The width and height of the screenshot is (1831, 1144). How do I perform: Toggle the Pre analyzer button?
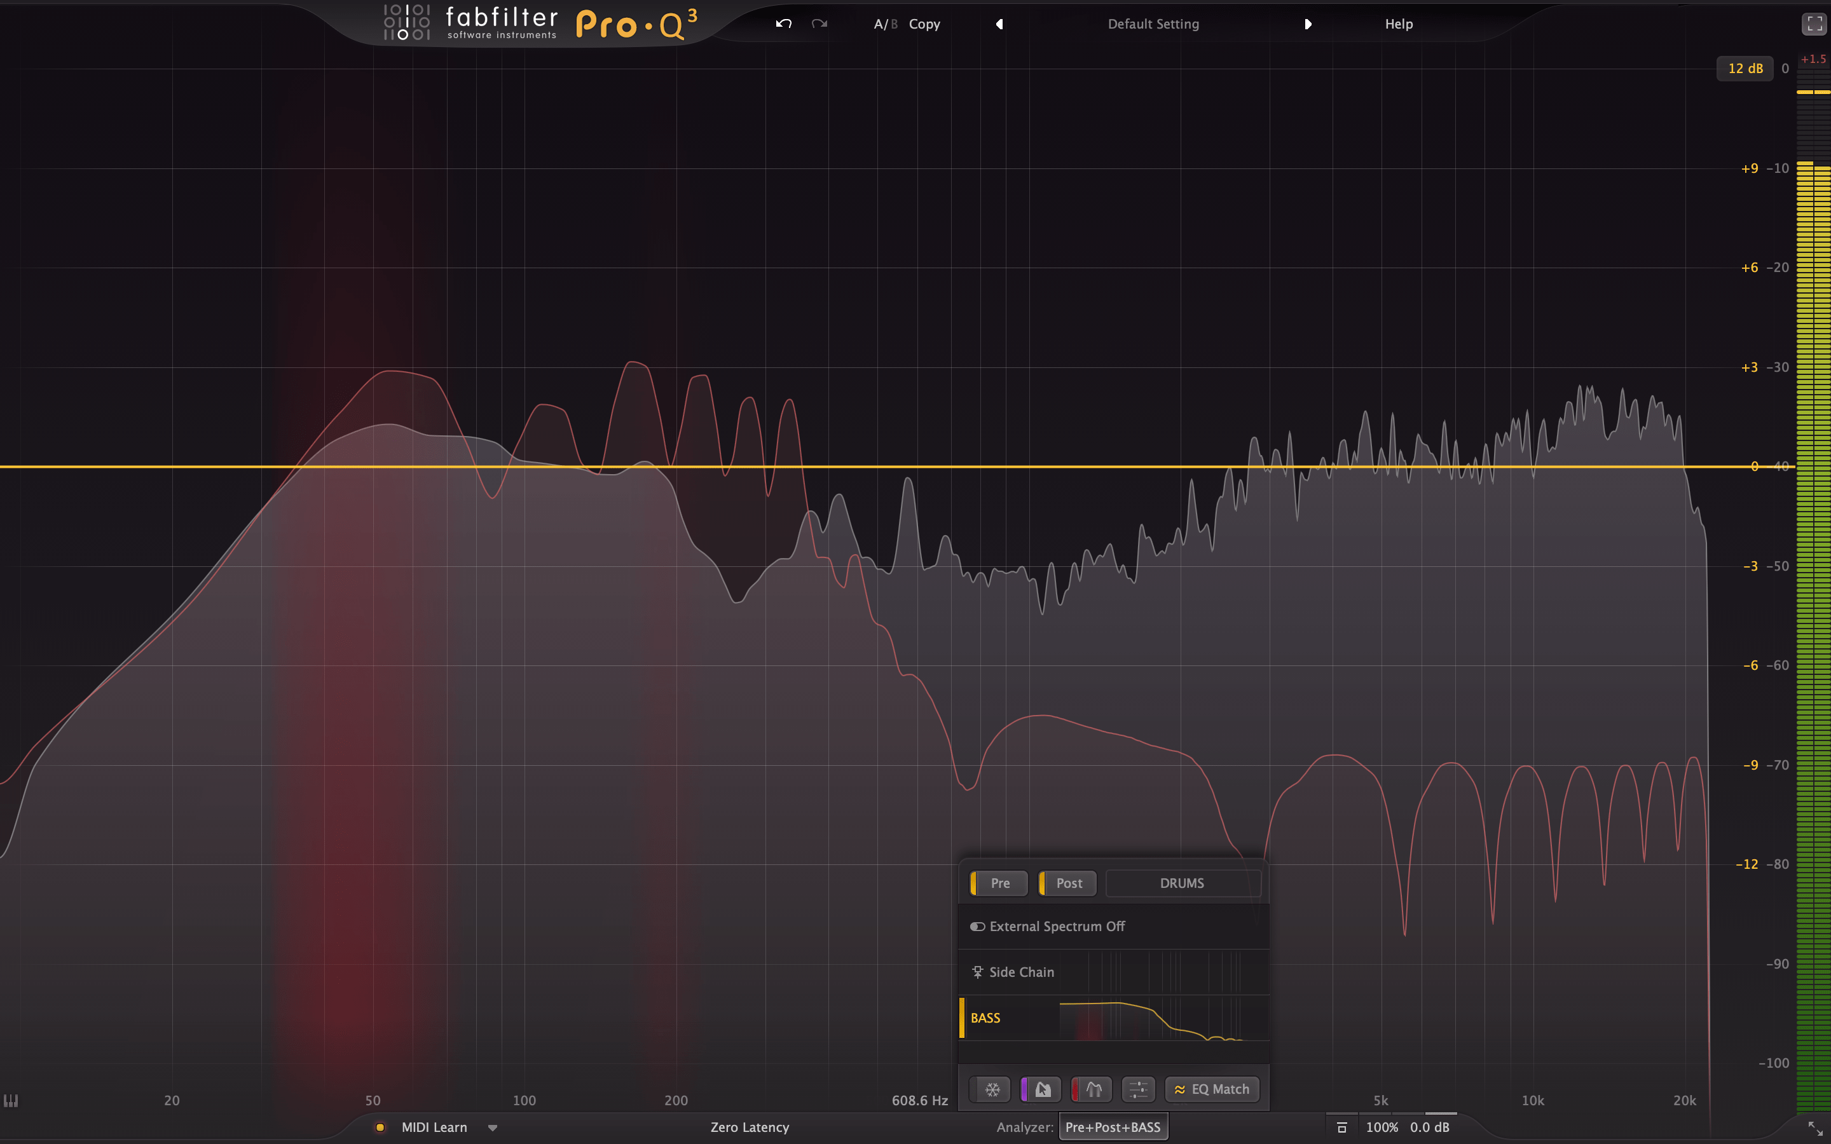(x=999, y=883)
